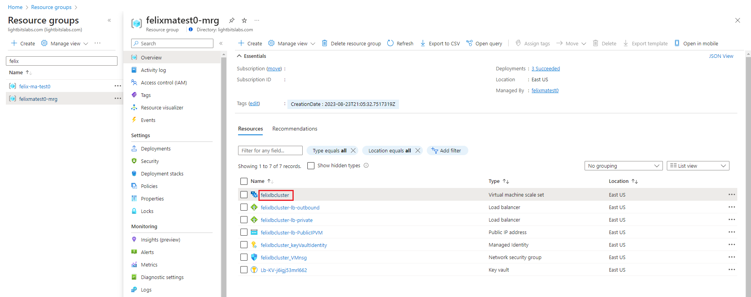Check the felixlbcluster row checkbox
Viewport: 751px width, 297px height.
coord(244,195)
